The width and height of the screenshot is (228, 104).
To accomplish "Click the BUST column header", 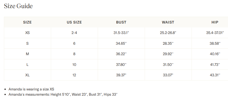I will pos(121,22).
